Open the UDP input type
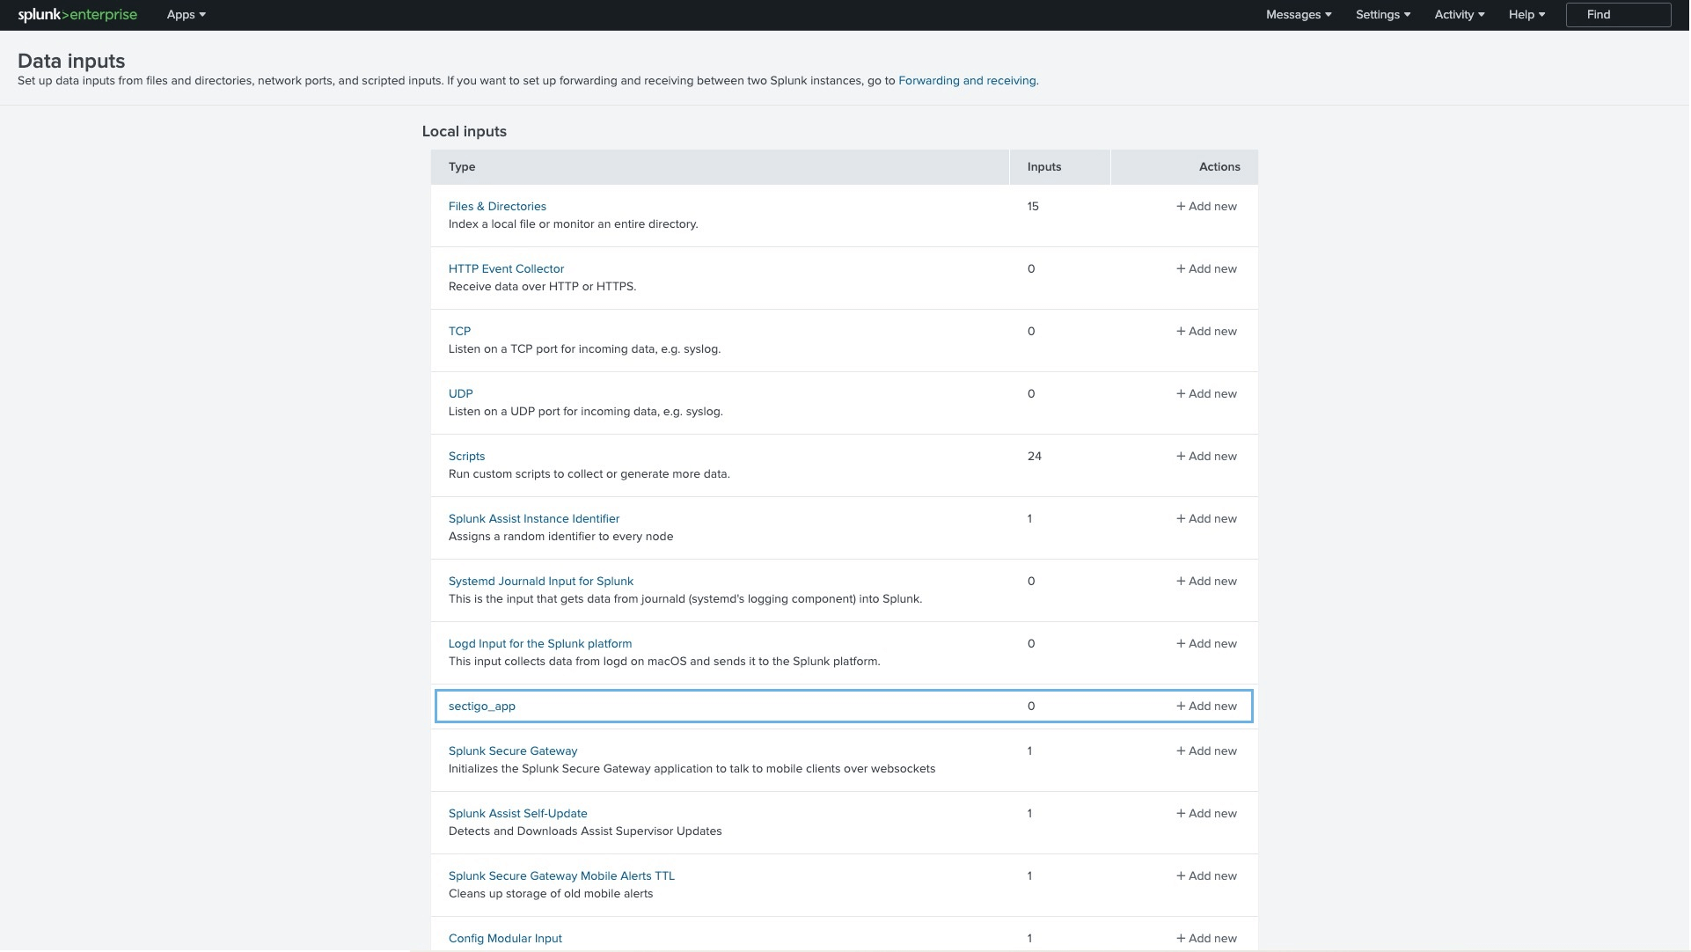This screenshot has height=952, width=1691. tap(460, 394)
